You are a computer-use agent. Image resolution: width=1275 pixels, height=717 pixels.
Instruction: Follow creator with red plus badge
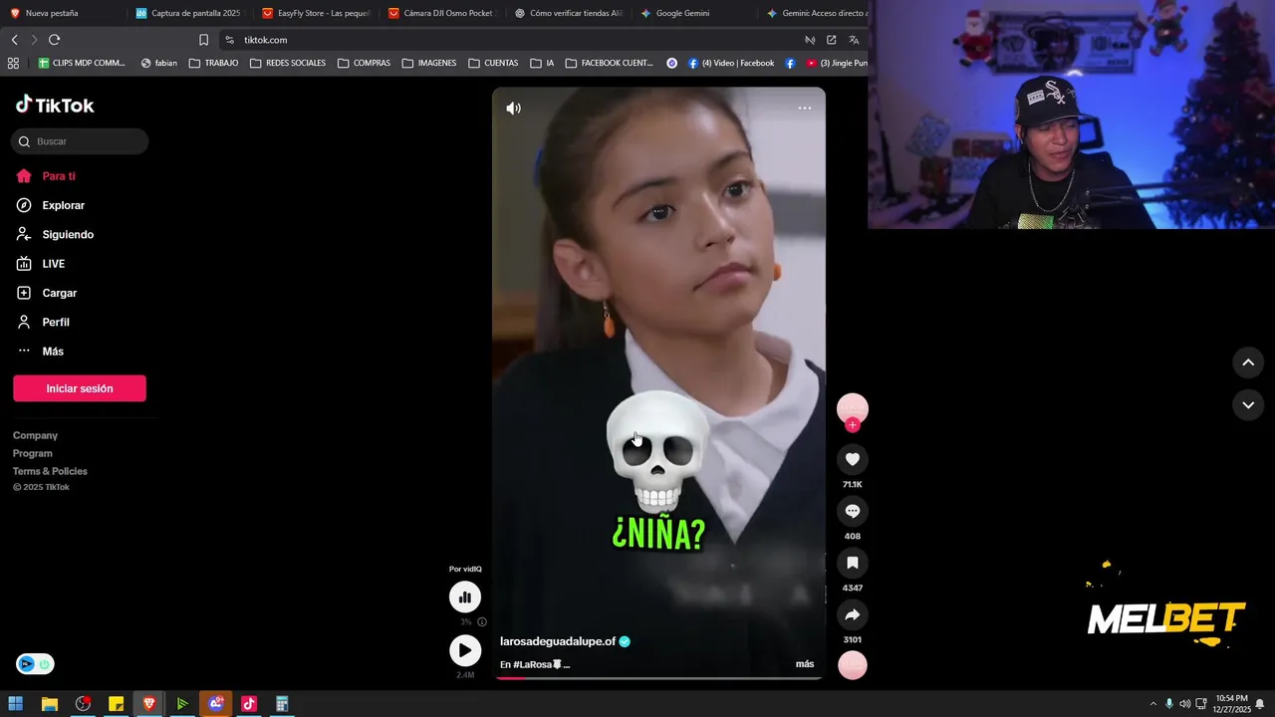tap(853, 425)
